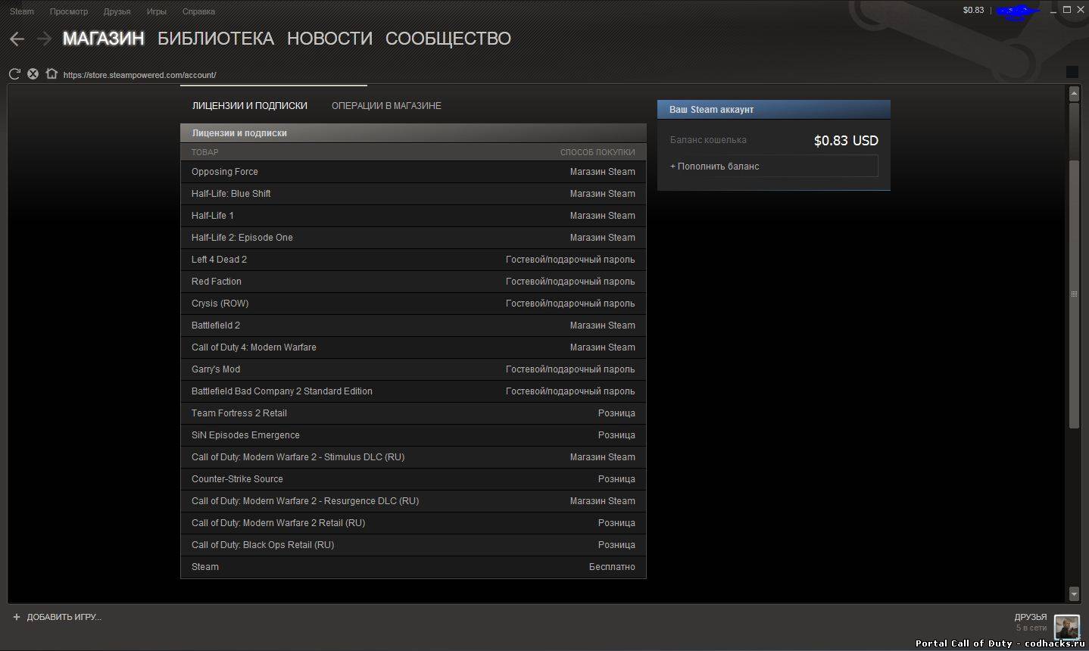Switch to БИБЛИОТЕКА section

click(x=216, y=39)
